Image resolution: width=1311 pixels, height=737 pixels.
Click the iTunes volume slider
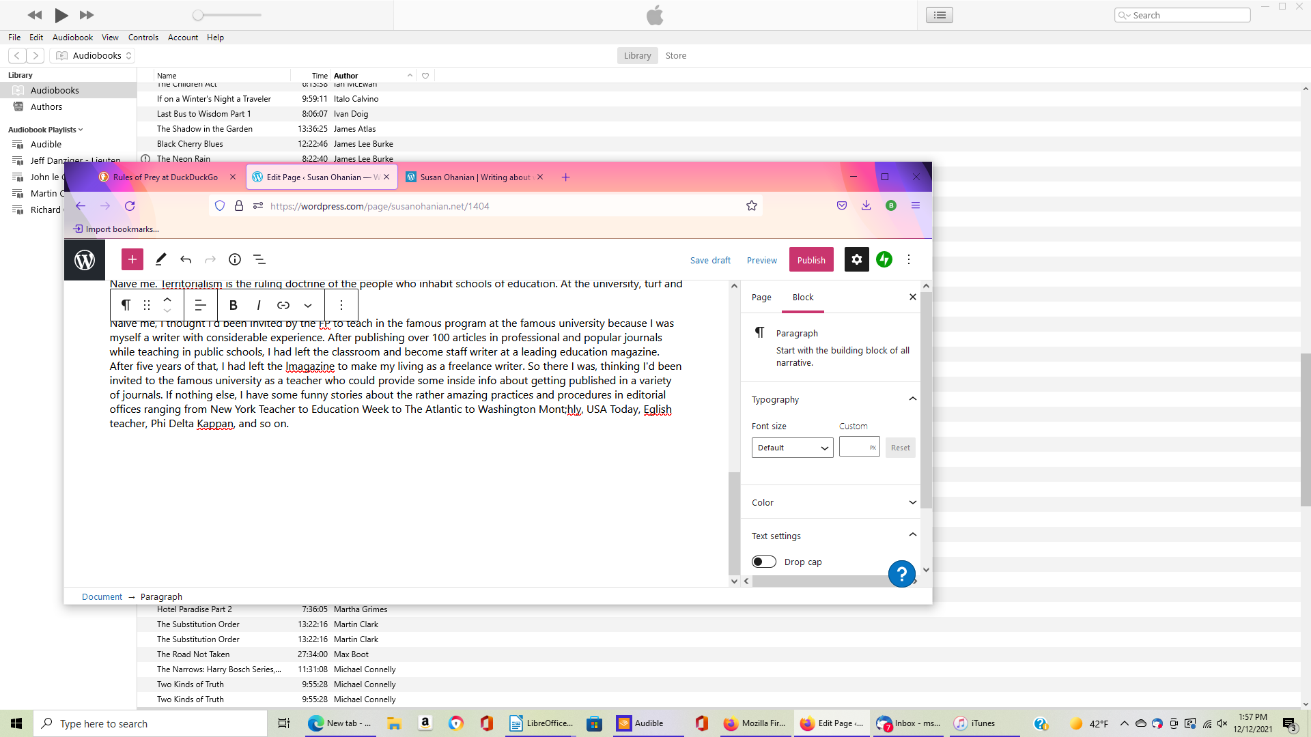tap(229, 15)
